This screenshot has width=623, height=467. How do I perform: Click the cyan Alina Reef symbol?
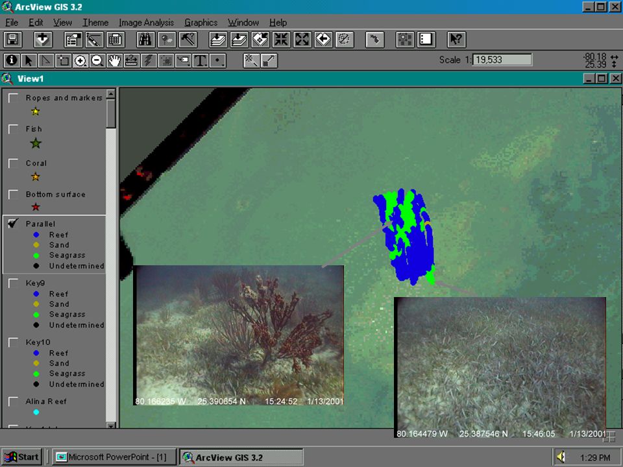[36, 413]
